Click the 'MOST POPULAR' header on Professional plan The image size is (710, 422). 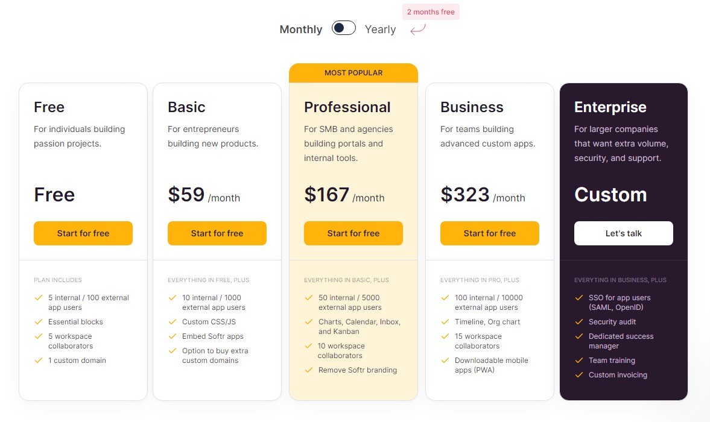click(353, 72)
